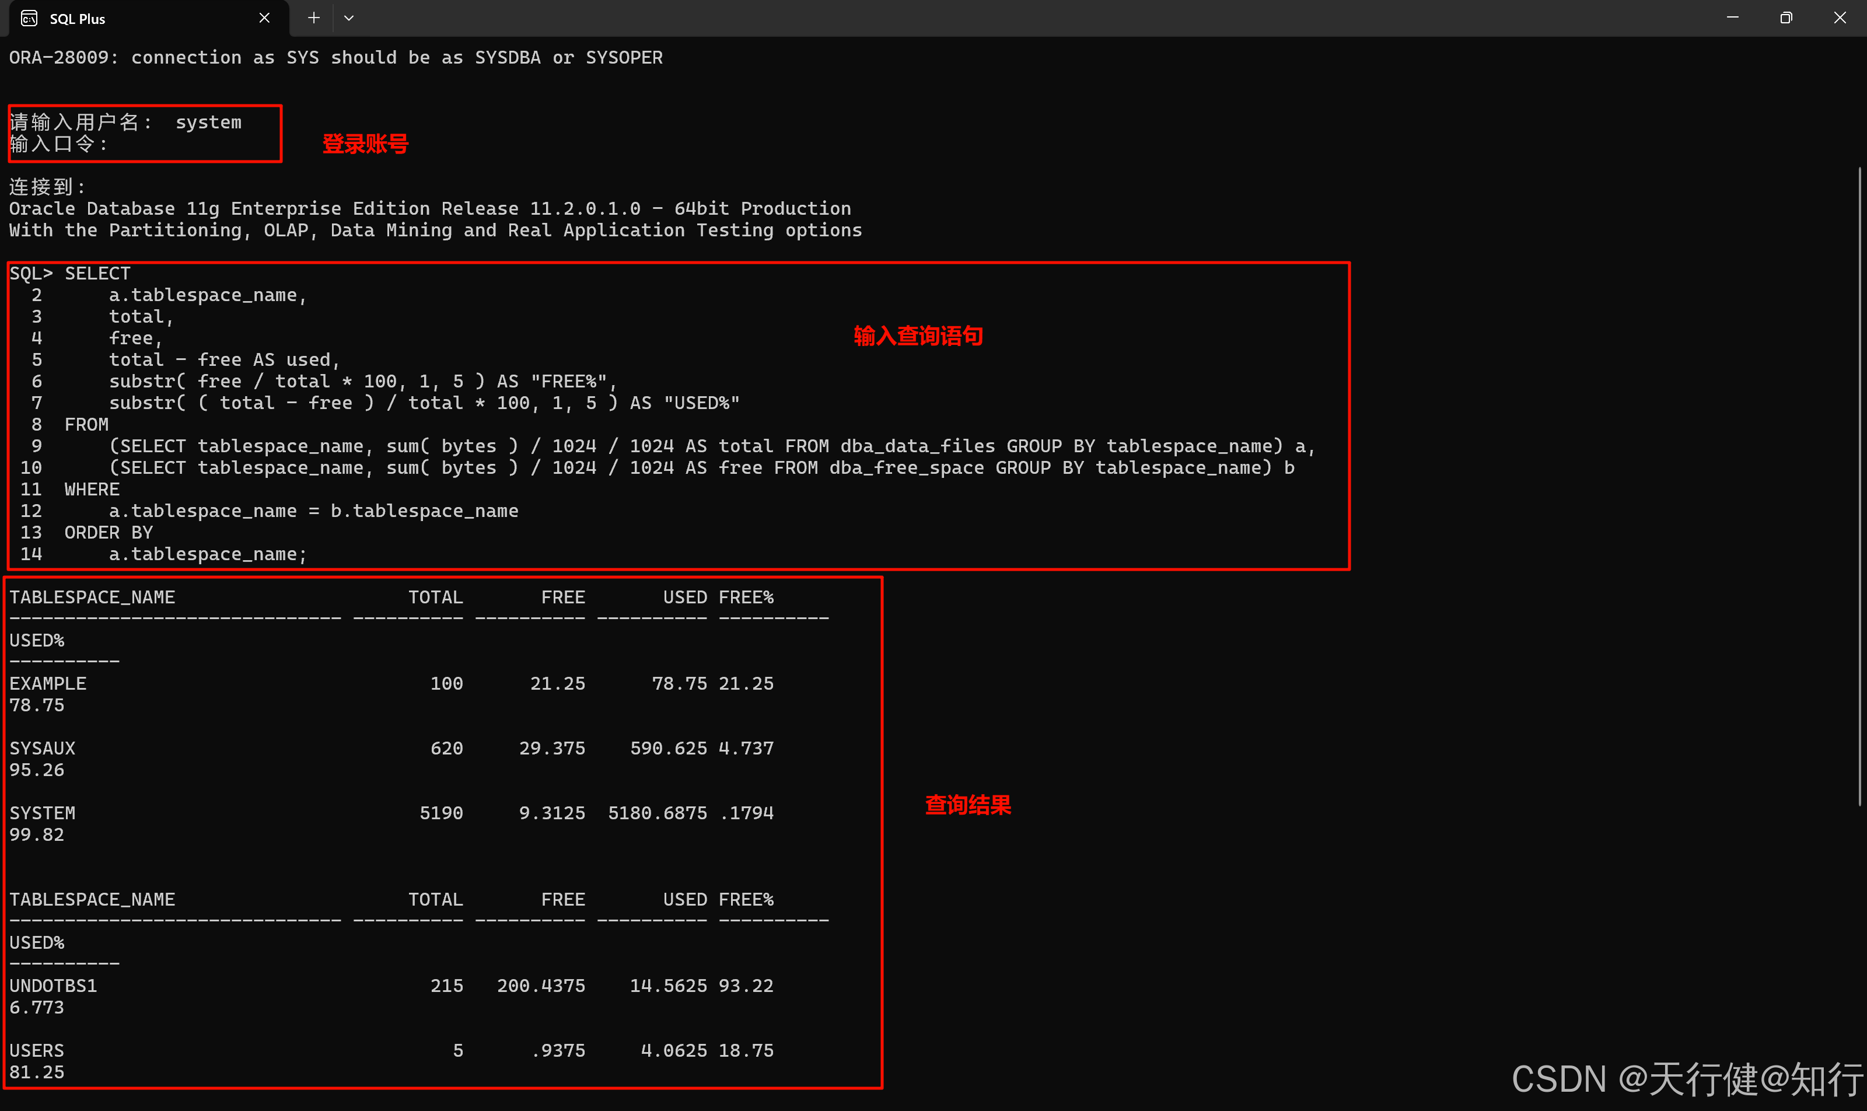Click the dba_free_space subquery line
This screenshot has height=1111, width=1867.
click(701, 468)
